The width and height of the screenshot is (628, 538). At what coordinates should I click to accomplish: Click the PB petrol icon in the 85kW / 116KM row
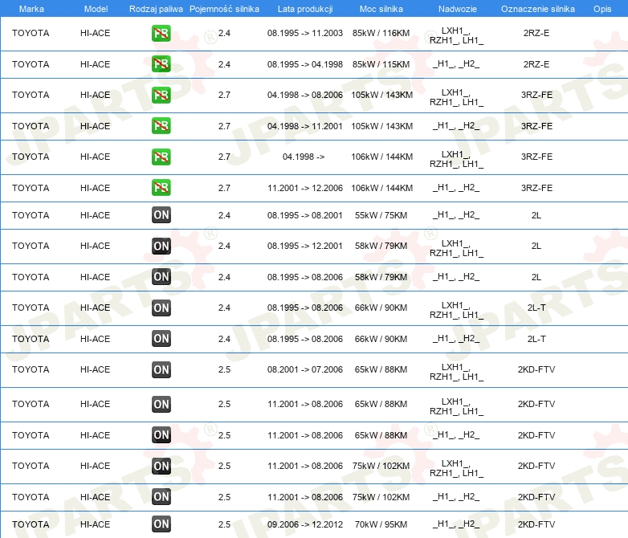click(x=161, y=34)
